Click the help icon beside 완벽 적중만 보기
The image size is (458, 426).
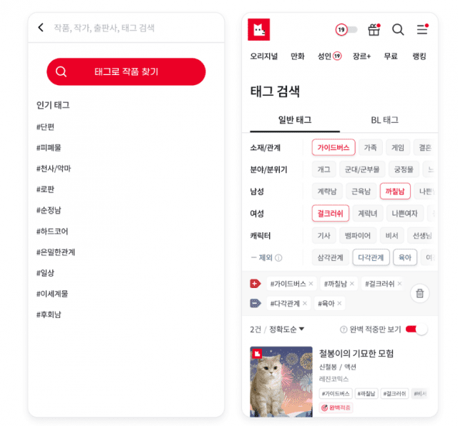(x=343, y=330)
